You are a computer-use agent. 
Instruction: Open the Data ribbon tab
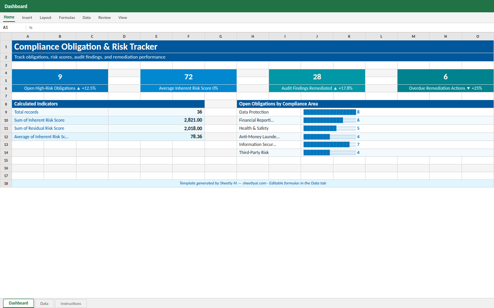pyautogui.click(x=86, y=18)
